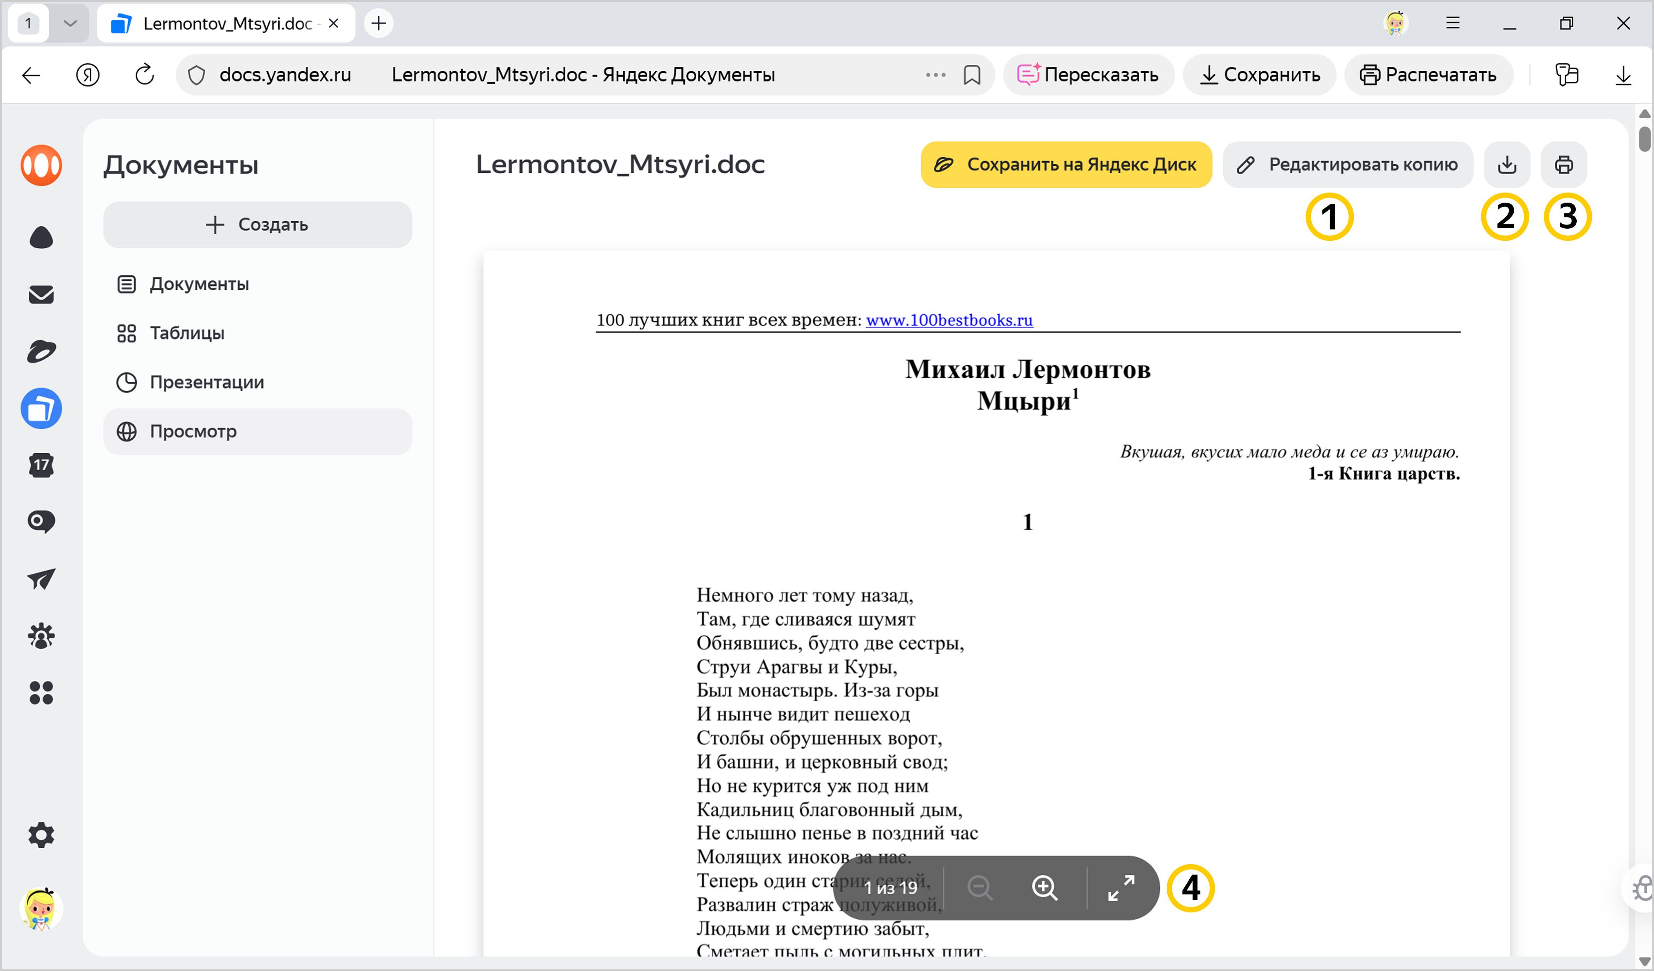This screenshot has height=971, width=1654.
Task: Open the calendar icon showing 17
Action: pyautogui.click(x=41, y=465)
